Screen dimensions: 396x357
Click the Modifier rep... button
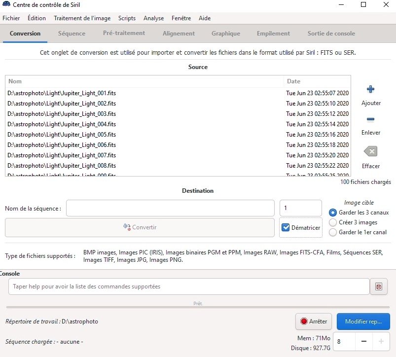tap(363, 321)
